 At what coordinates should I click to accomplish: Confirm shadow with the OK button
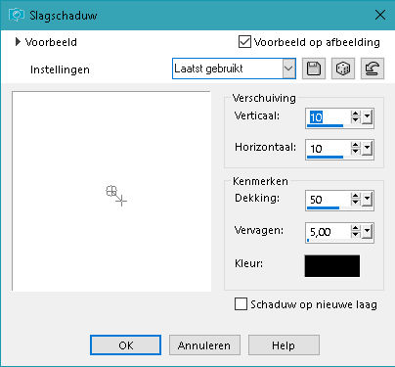coord(125,345)
